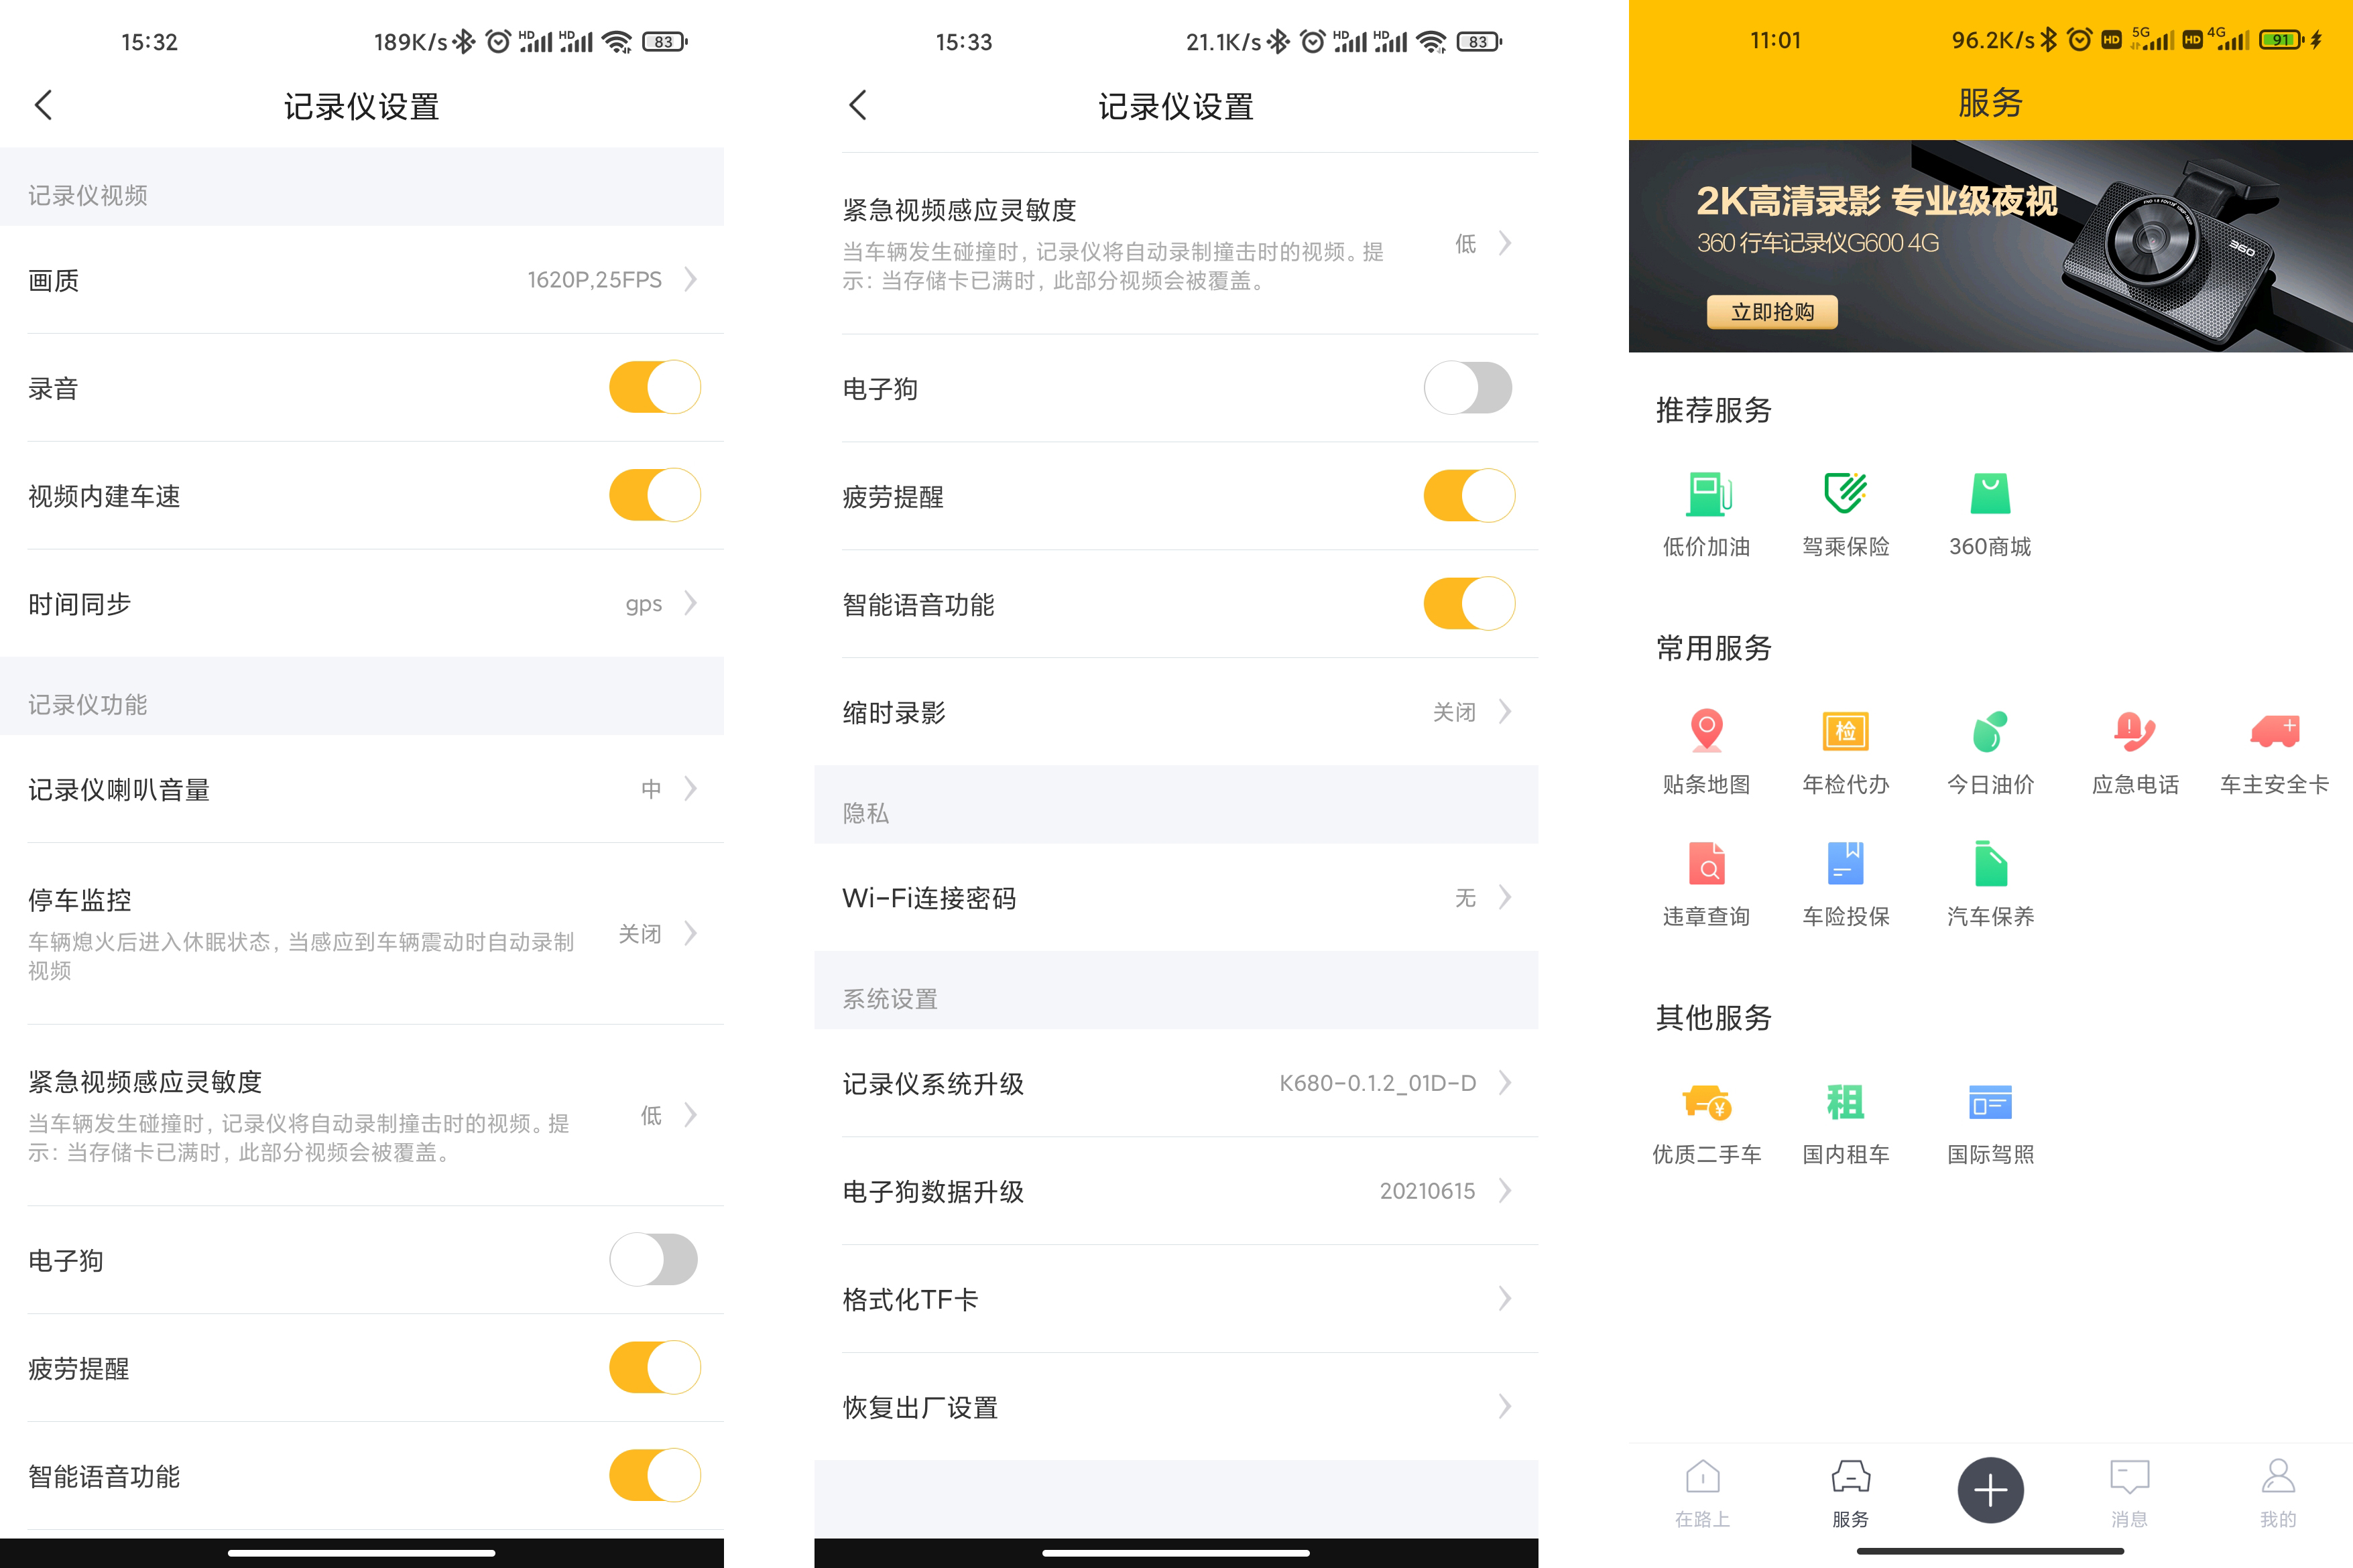Tap the 立即抢购 button
This screenshot has height=1568, width=2353.
click(x=1772, y=313)
